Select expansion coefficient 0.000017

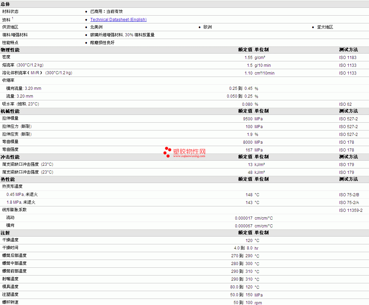[243, 218]
